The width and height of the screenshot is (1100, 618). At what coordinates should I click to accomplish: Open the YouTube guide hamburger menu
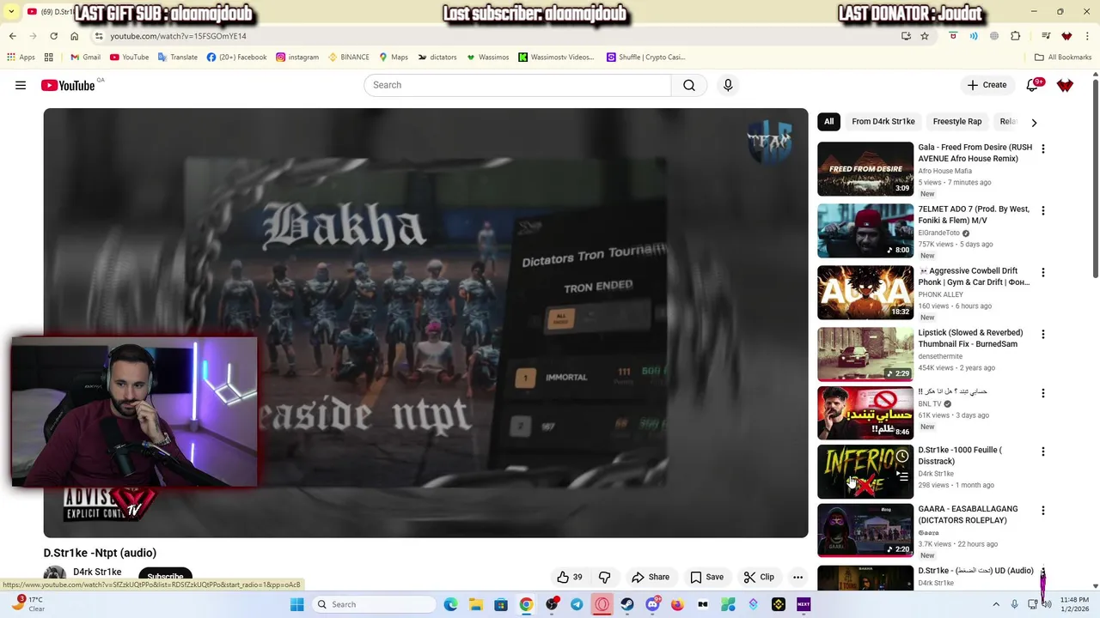(x=21, y=85)
